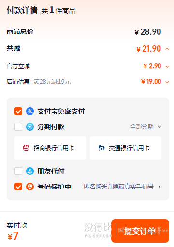Click the orange number protection shield icon

click(30, 187)
